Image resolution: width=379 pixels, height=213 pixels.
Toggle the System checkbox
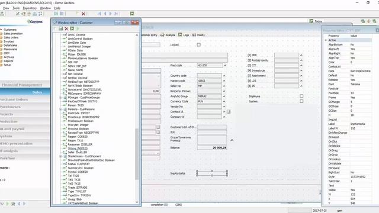[x=301, y=101]
